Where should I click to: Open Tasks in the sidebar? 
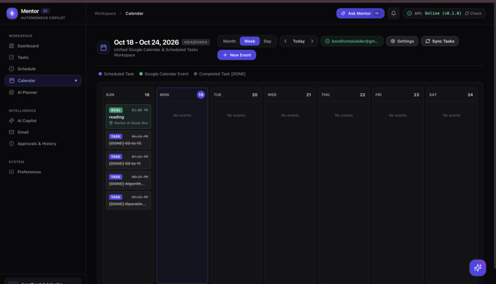pos(42,57)
